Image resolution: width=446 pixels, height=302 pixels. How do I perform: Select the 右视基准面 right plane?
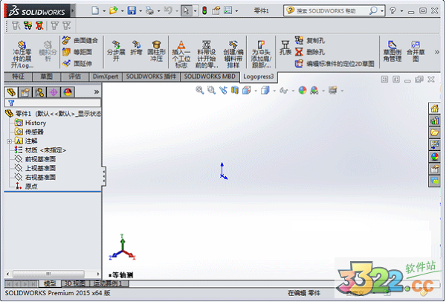click(x=35, y=177)
